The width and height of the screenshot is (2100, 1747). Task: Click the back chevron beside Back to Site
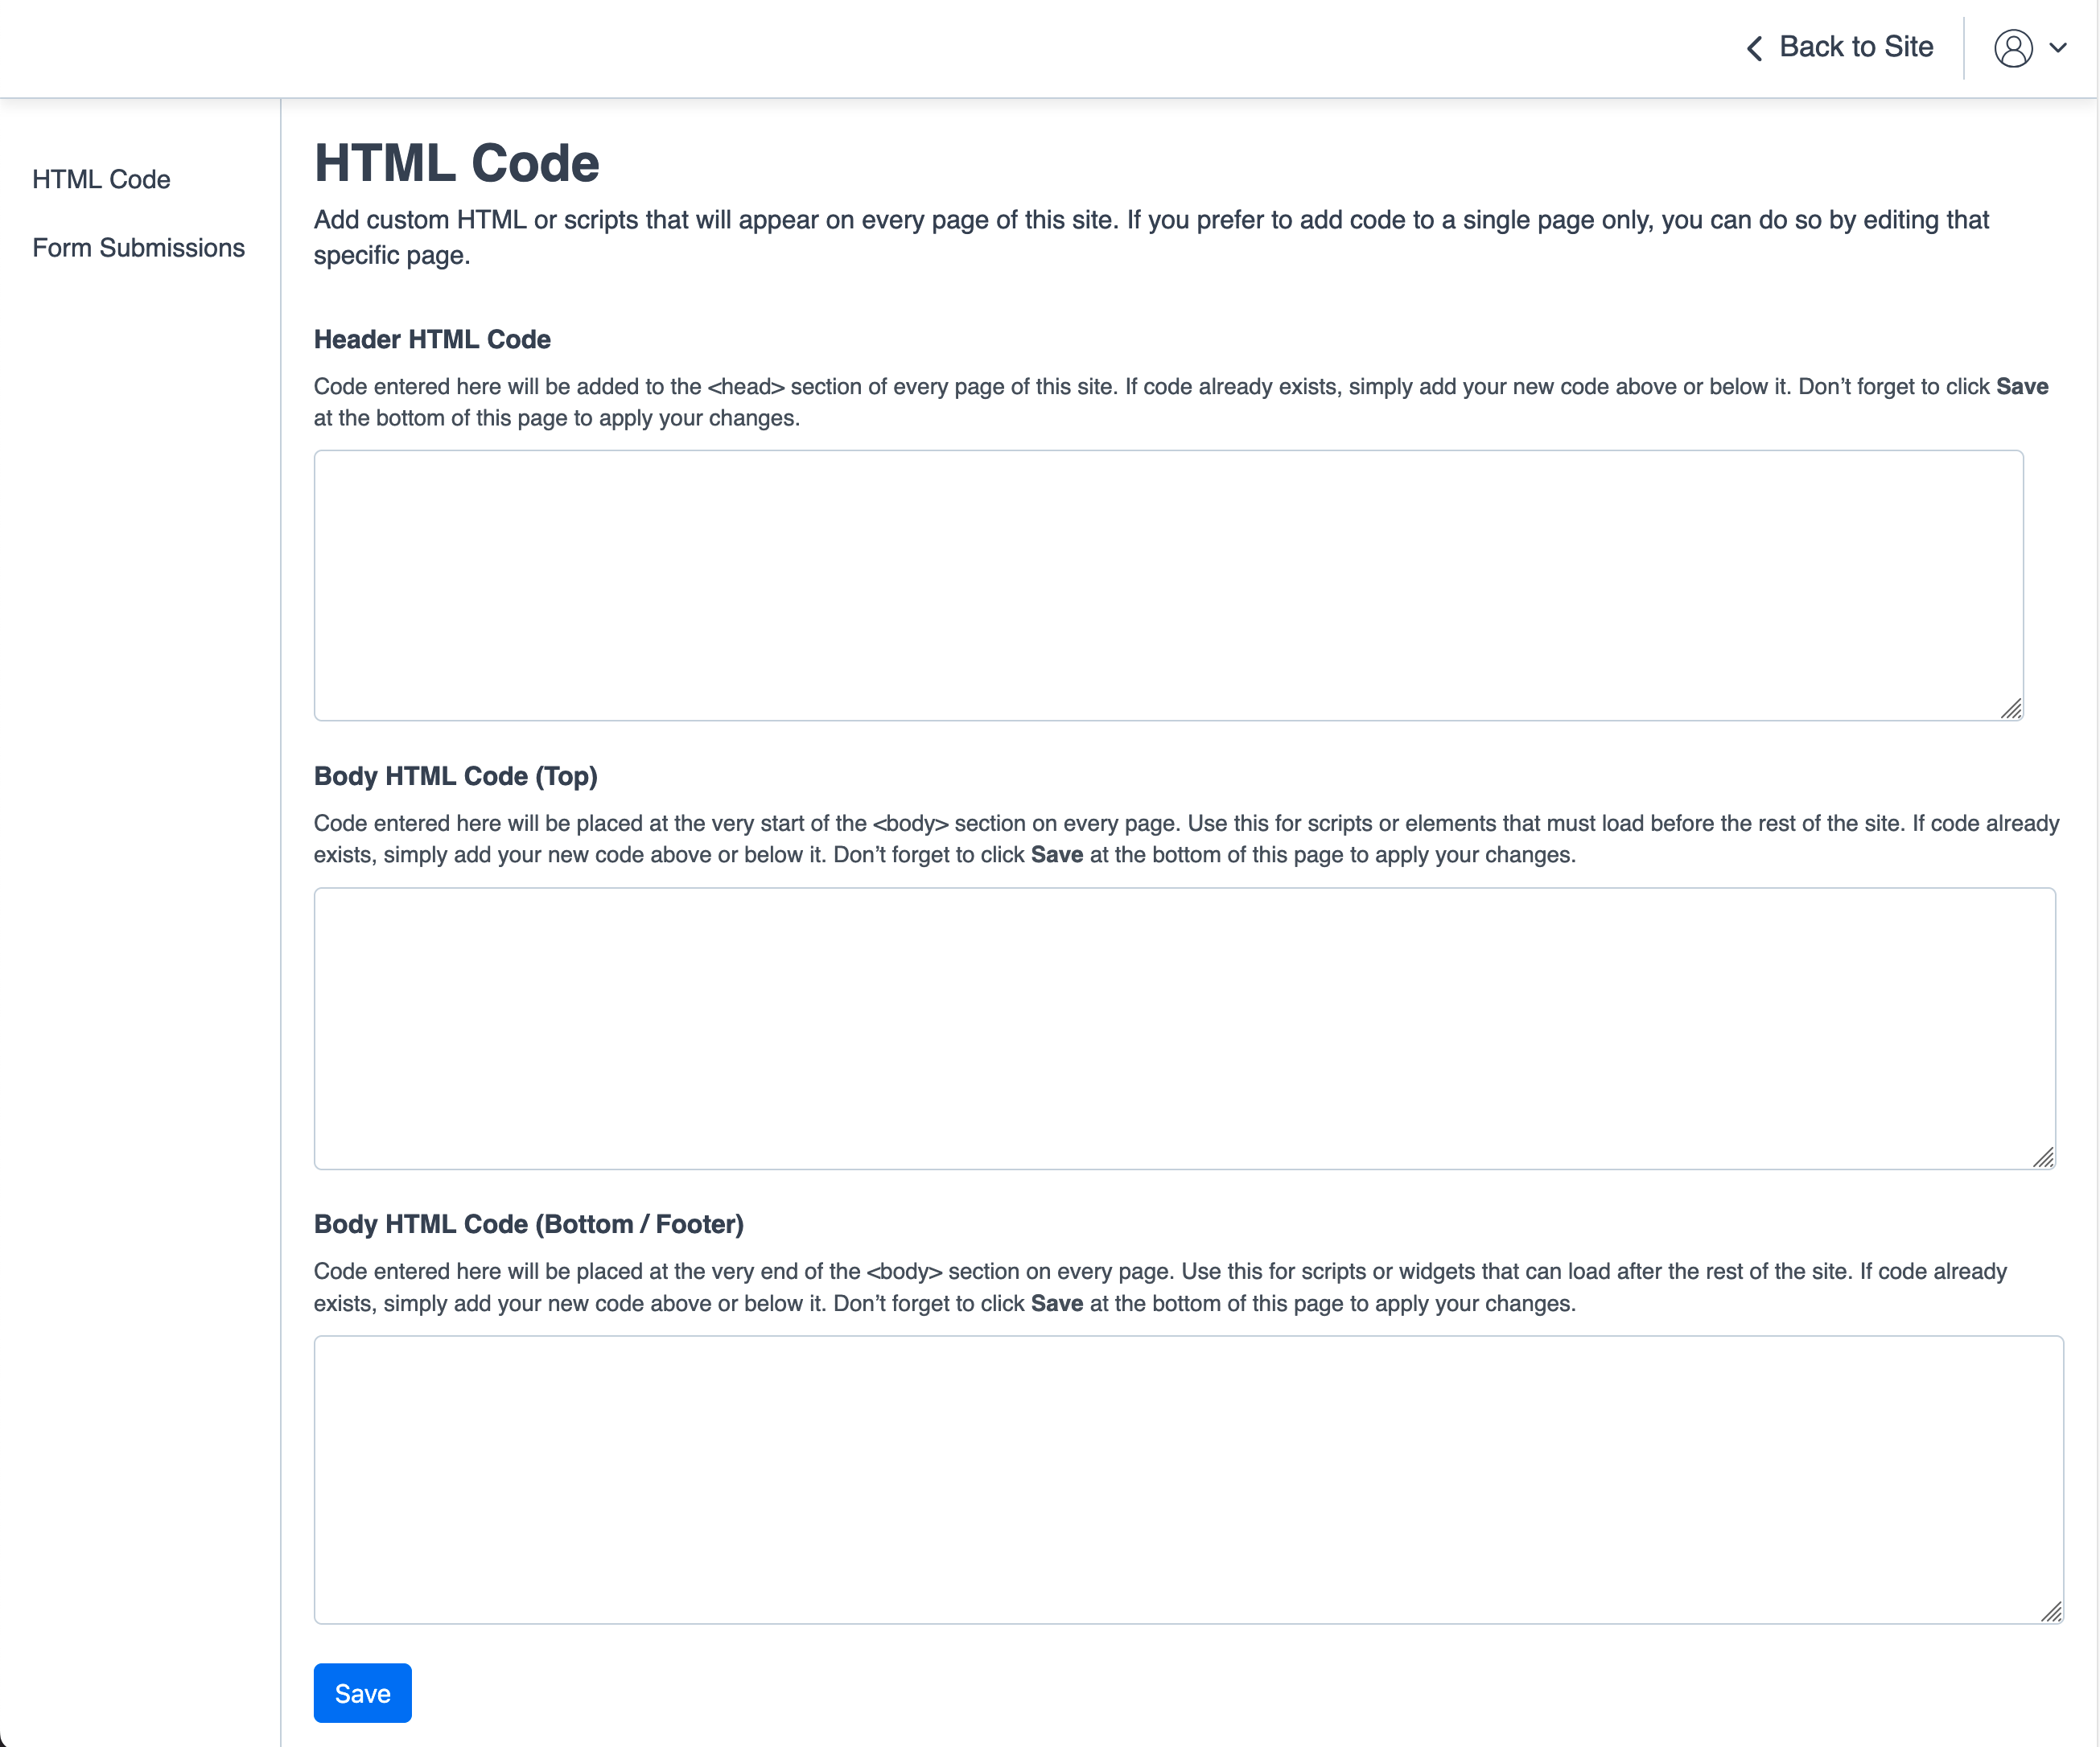coord(1754,48)
